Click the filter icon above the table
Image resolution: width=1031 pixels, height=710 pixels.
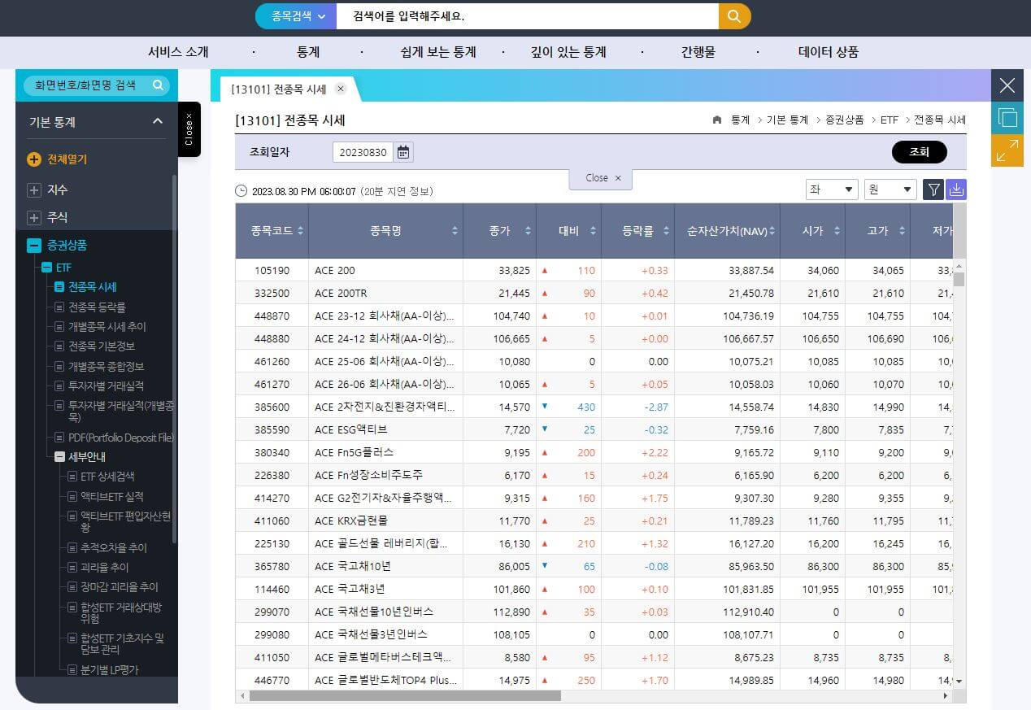pyautogui.click(x=933, y=189)
